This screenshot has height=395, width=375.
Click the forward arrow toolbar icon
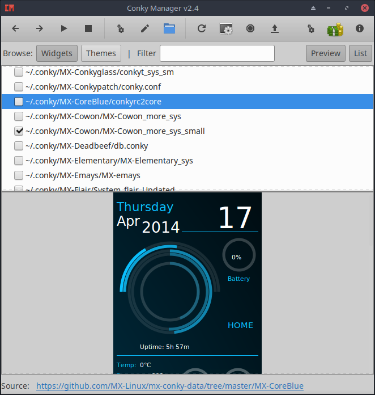point(40,28)
